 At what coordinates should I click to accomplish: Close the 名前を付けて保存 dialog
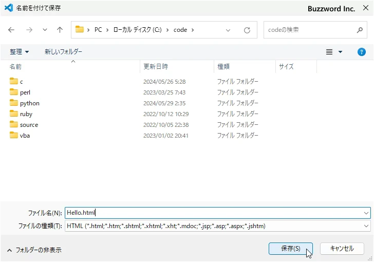[x=366, y=8]
